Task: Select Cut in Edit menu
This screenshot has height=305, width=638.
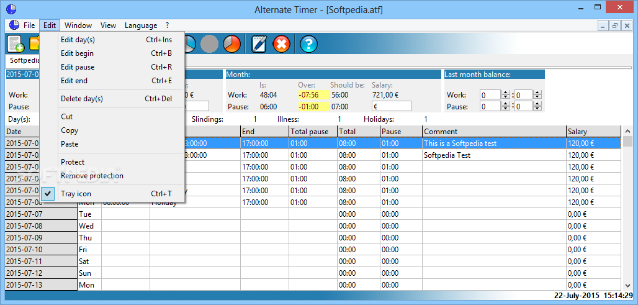Action: (x=113, y=117)
